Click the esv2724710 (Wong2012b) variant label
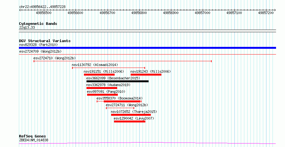The image size is (285, 147). click(54, 58)
